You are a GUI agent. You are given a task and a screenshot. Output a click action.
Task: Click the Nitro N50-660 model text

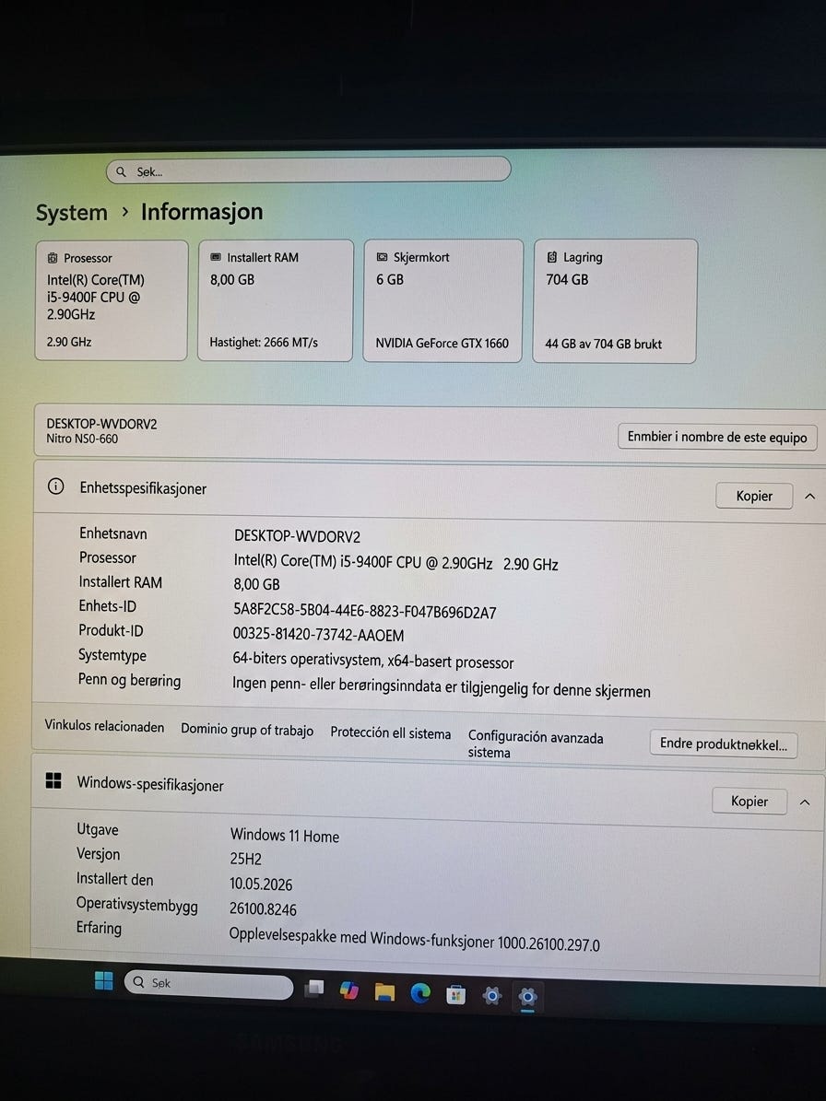(82, 439)
